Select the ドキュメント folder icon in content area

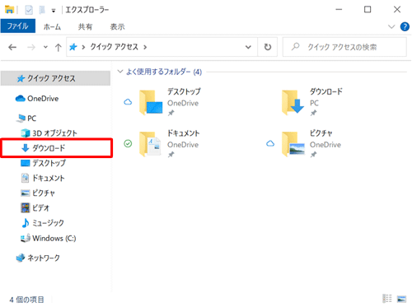[150, 144]
